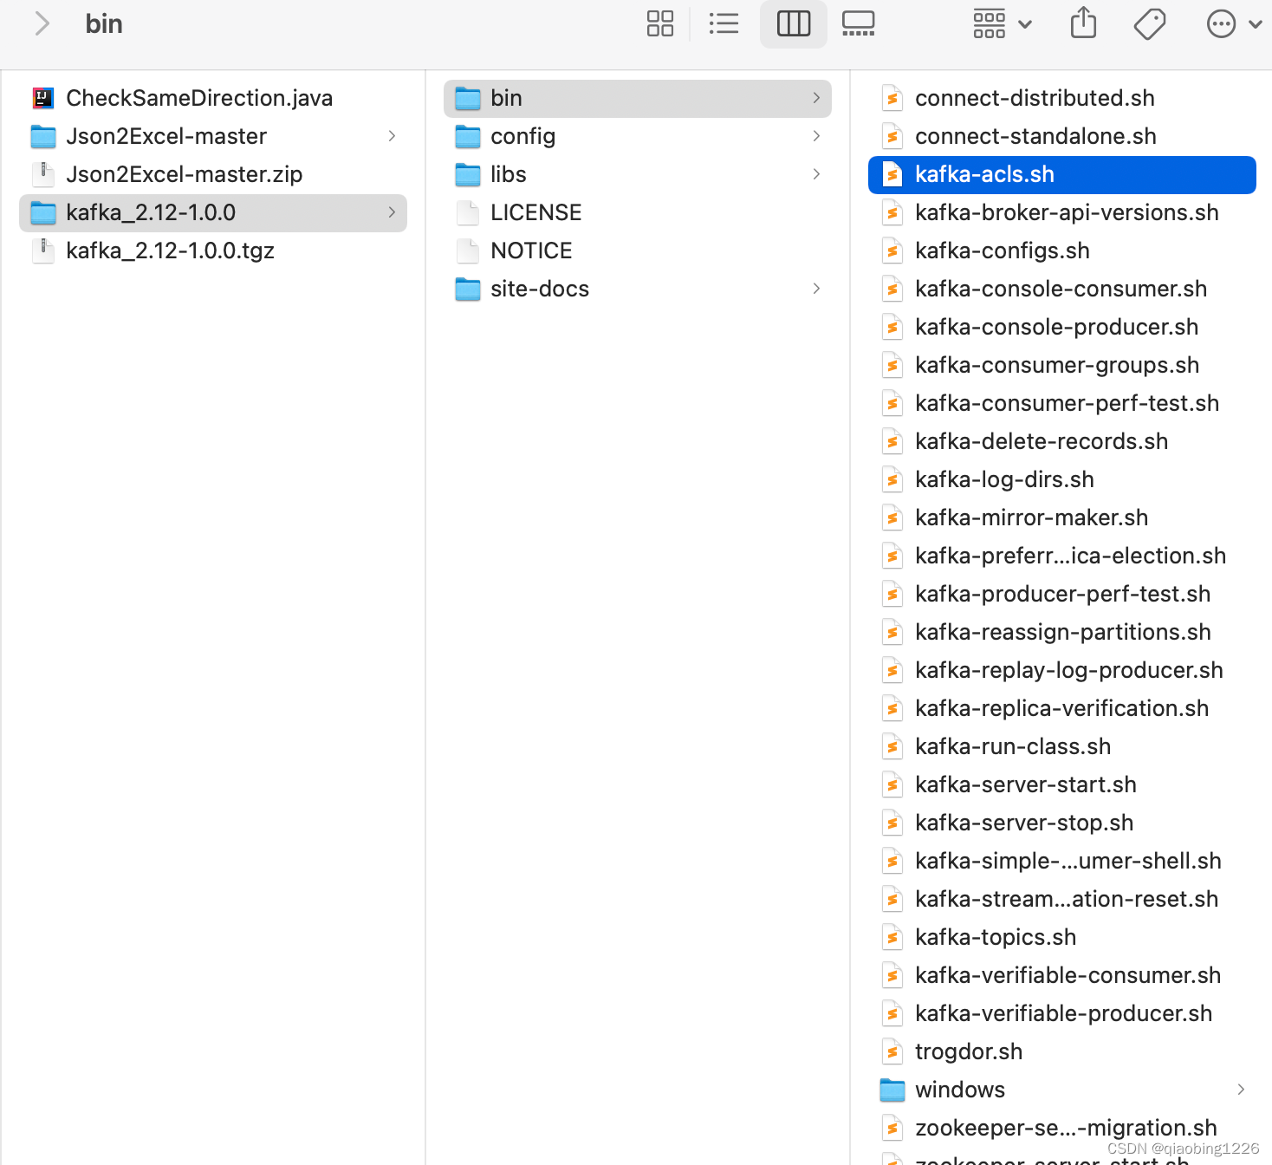Open the config folder
Viewport: 1272px width, 1165px height.
click(638, 136)
